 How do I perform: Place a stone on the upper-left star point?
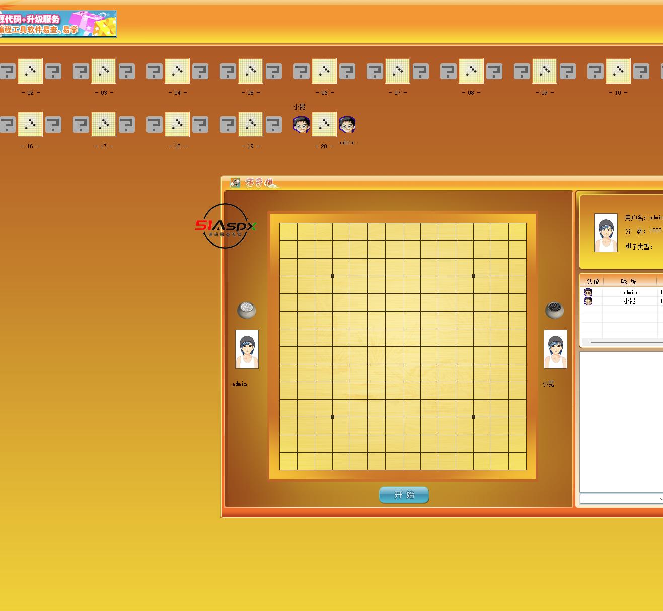[x=332, y=276]
